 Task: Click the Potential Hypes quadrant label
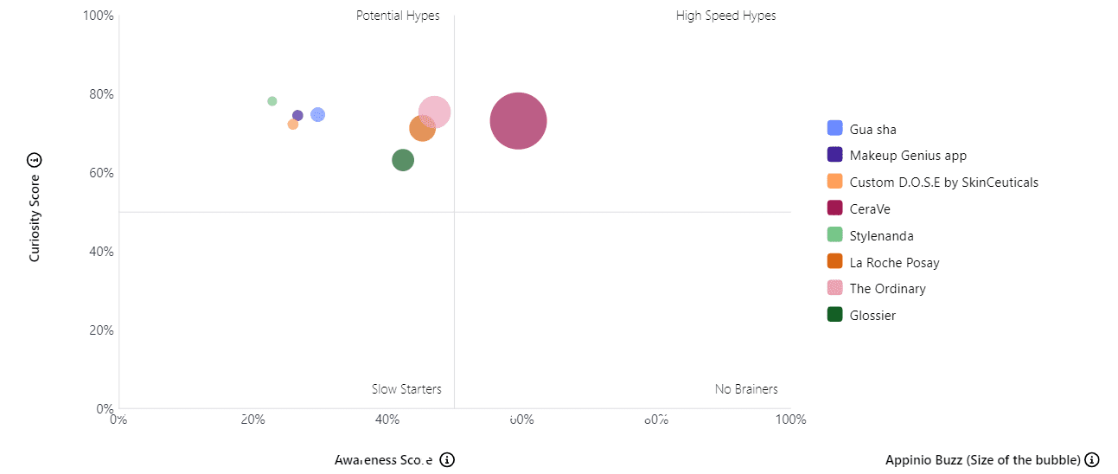click(x=398, y=16)
